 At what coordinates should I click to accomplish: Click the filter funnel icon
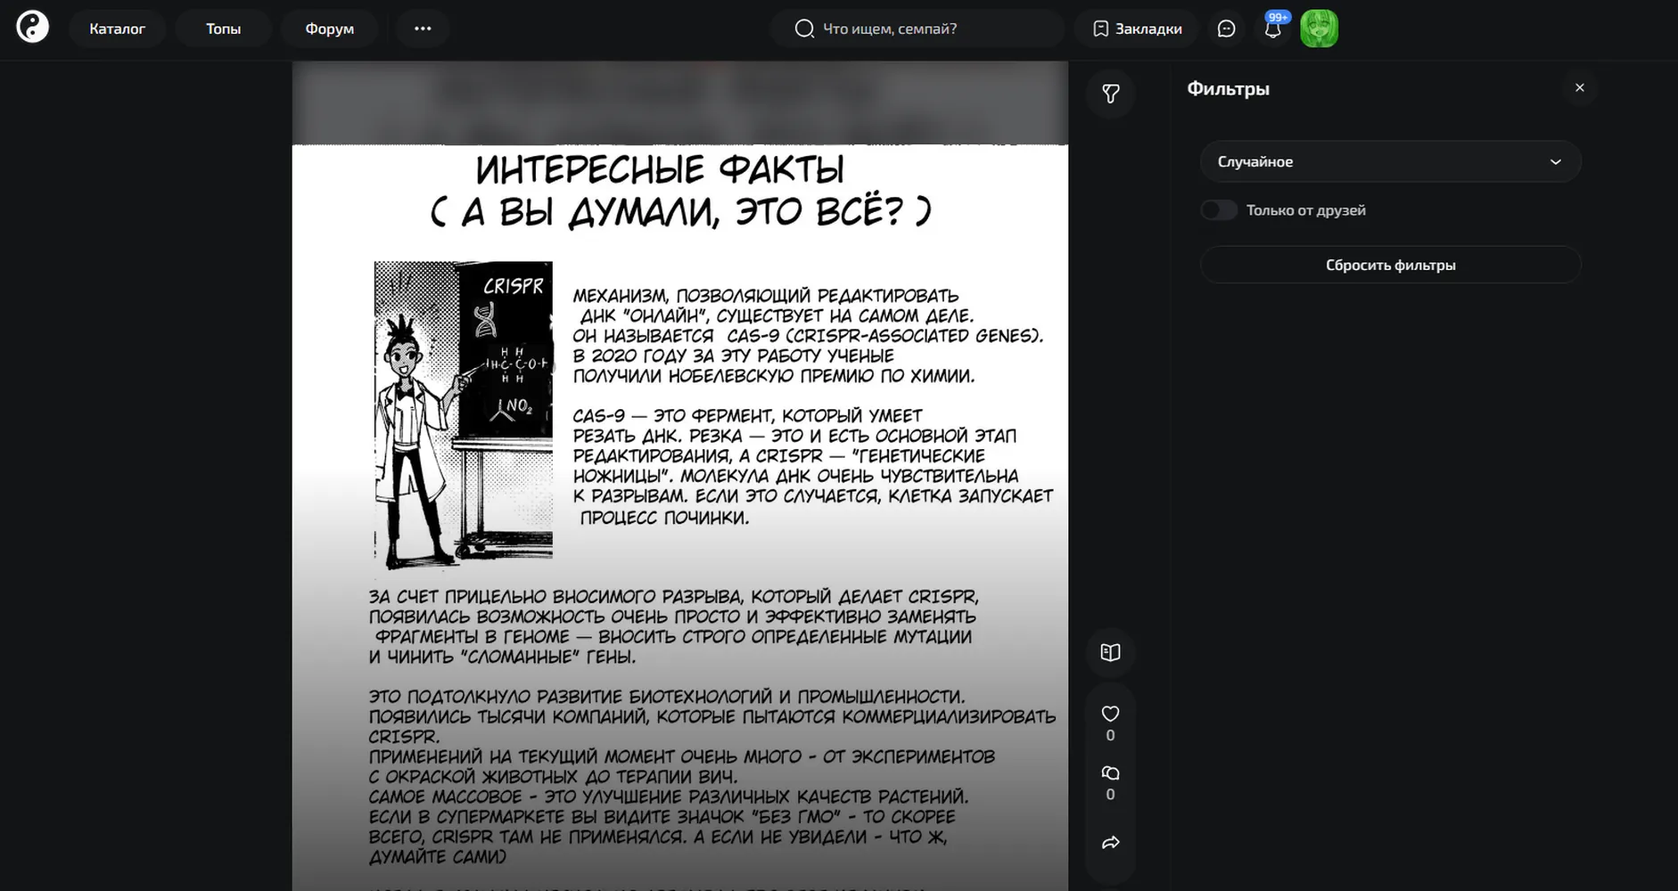[x=1110, y=93]
